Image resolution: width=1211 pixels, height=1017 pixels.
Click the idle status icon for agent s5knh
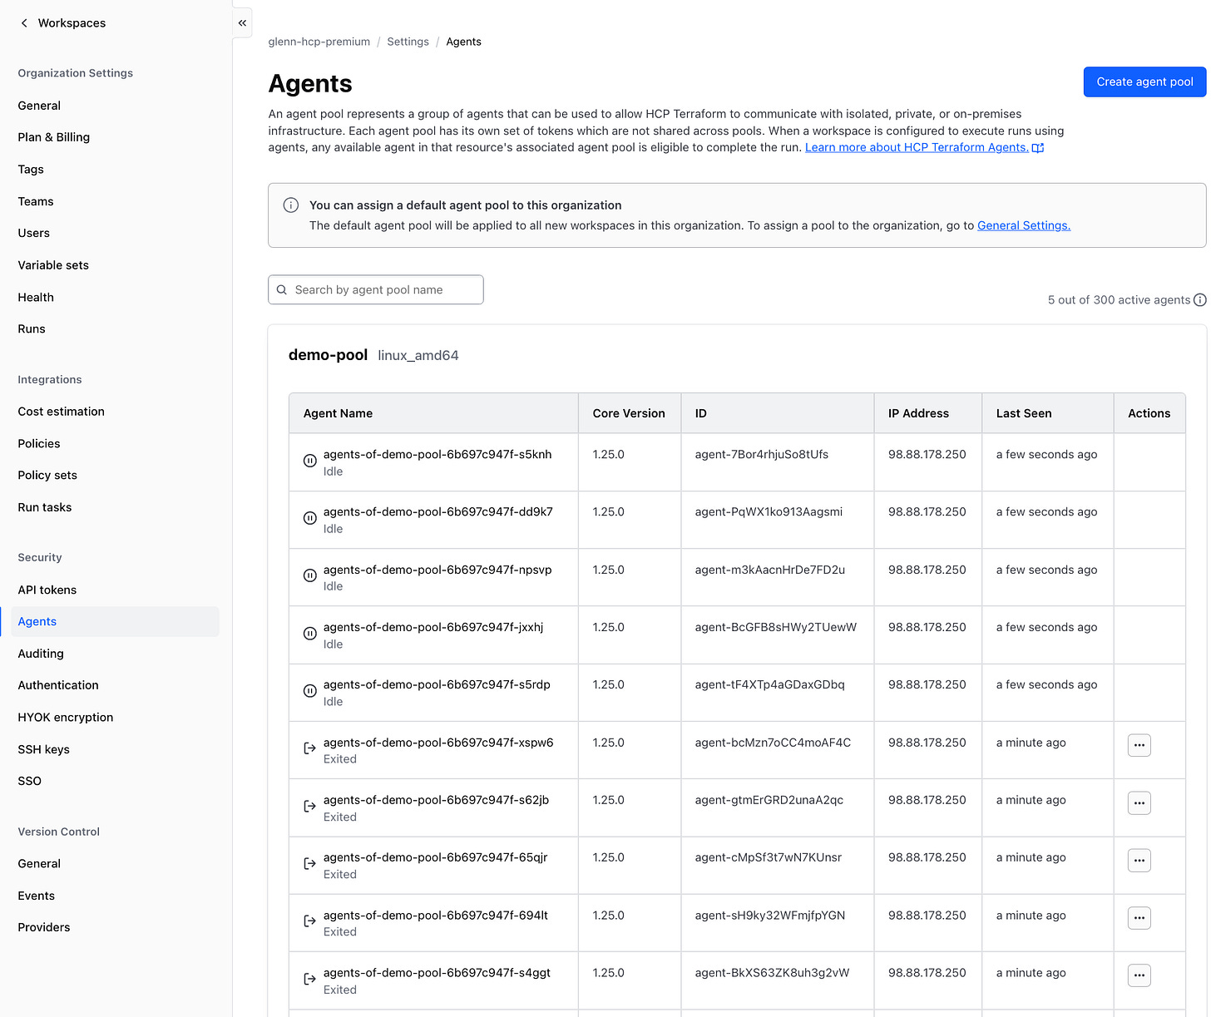[x=309, y=460]
